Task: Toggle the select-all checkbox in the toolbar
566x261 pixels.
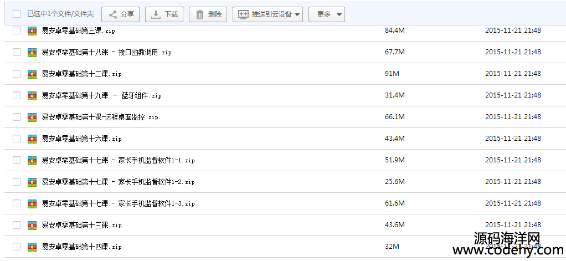Action: (x=17, y=14)
